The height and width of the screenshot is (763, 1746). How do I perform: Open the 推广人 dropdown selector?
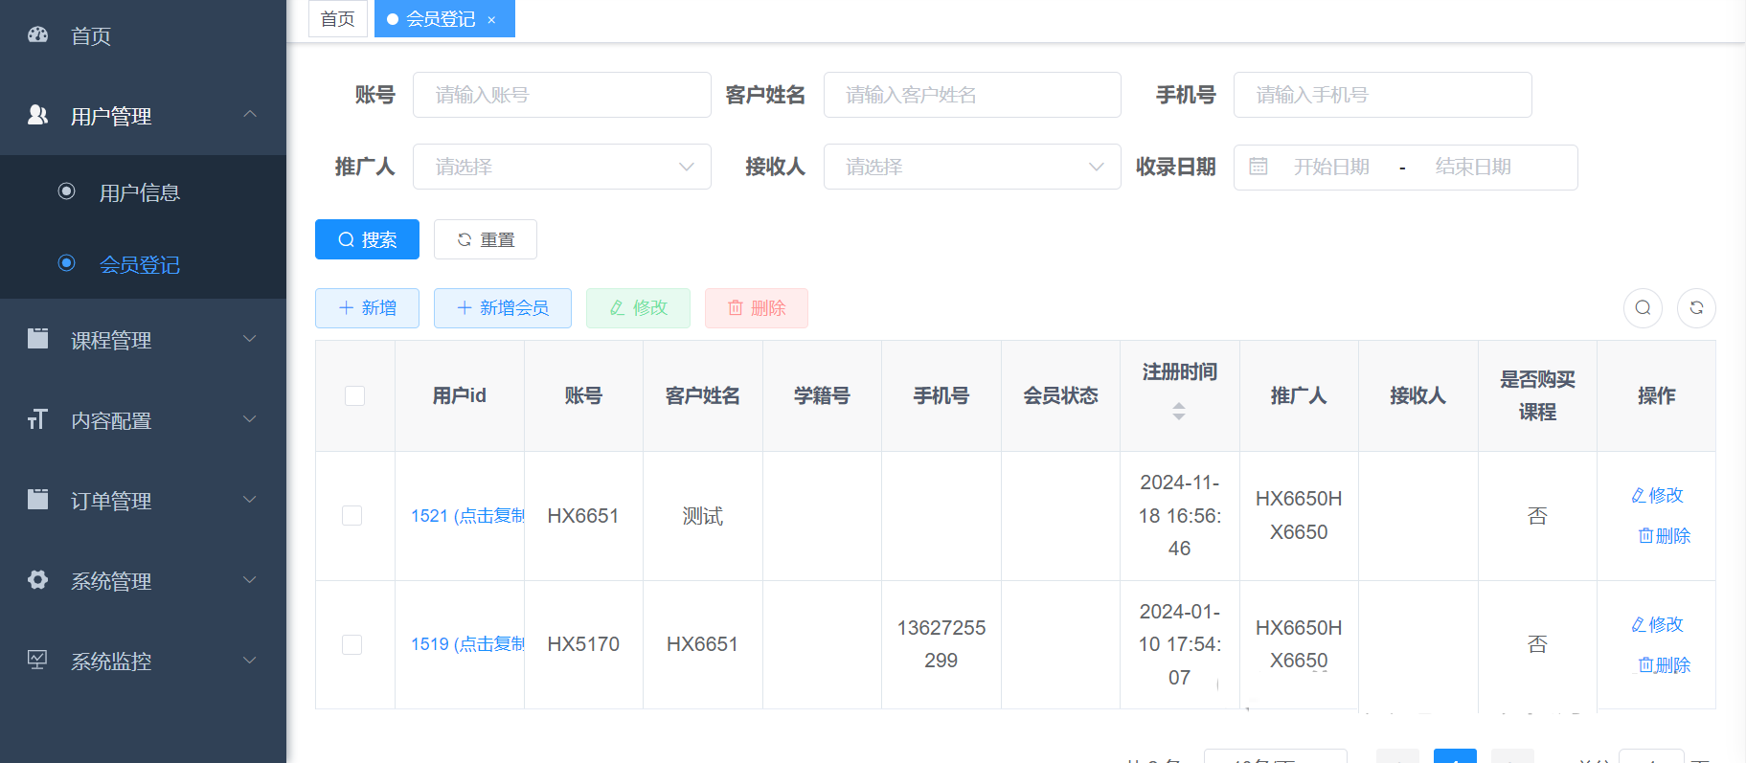tap(561, 167)
